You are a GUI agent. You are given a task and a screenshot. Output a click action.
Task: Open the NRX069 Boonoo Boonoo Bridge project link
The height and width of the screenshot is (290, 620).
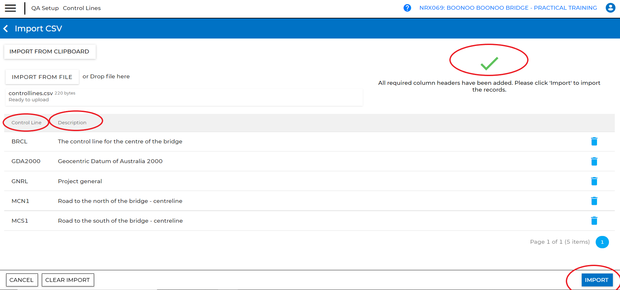pos(508,8)
